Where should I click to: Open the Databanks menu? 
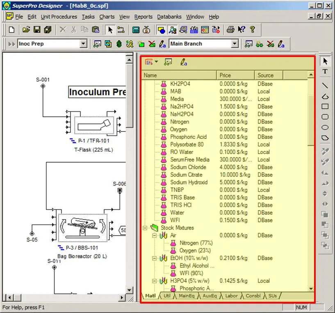169,17
